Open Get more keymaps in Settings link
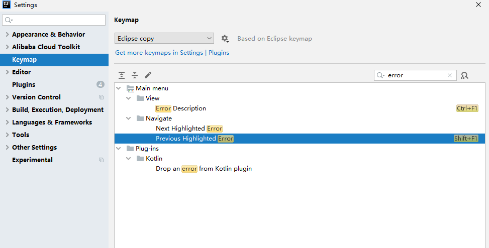Viewport: 489px width, 248px height. pos(159,53)
